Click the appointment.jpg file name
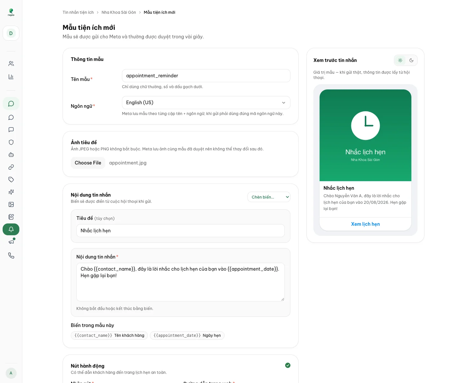Screen dimensions: 472x383 [128, 163]
